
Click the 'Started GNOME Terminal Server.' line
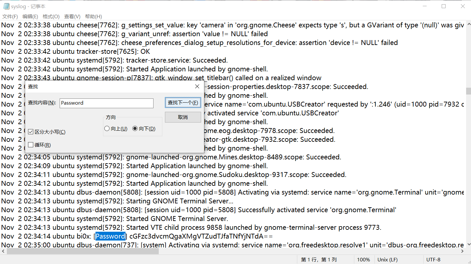115,219
